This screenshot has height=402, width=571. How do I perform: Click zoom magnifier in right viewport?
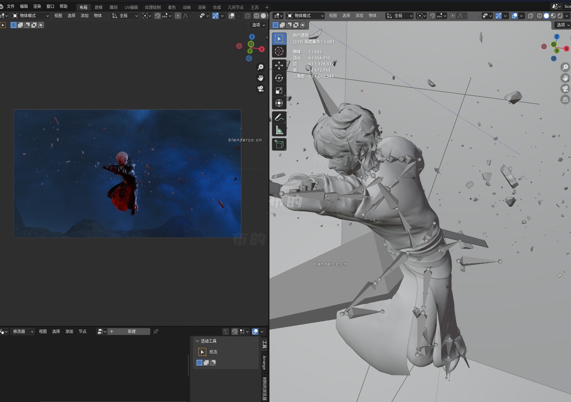565,67
